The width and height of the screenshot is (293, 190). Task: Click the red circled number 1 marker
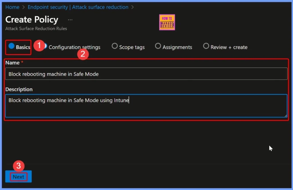pyautogui.click(x=39, y=45)
